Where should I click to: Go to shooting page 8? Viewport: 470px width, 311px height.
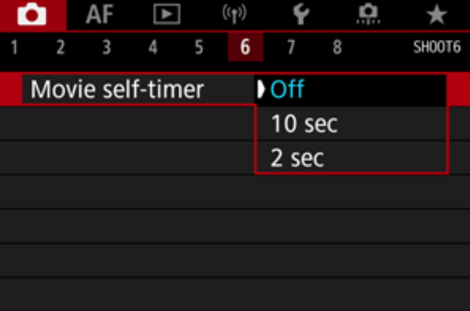pos(337,48)
